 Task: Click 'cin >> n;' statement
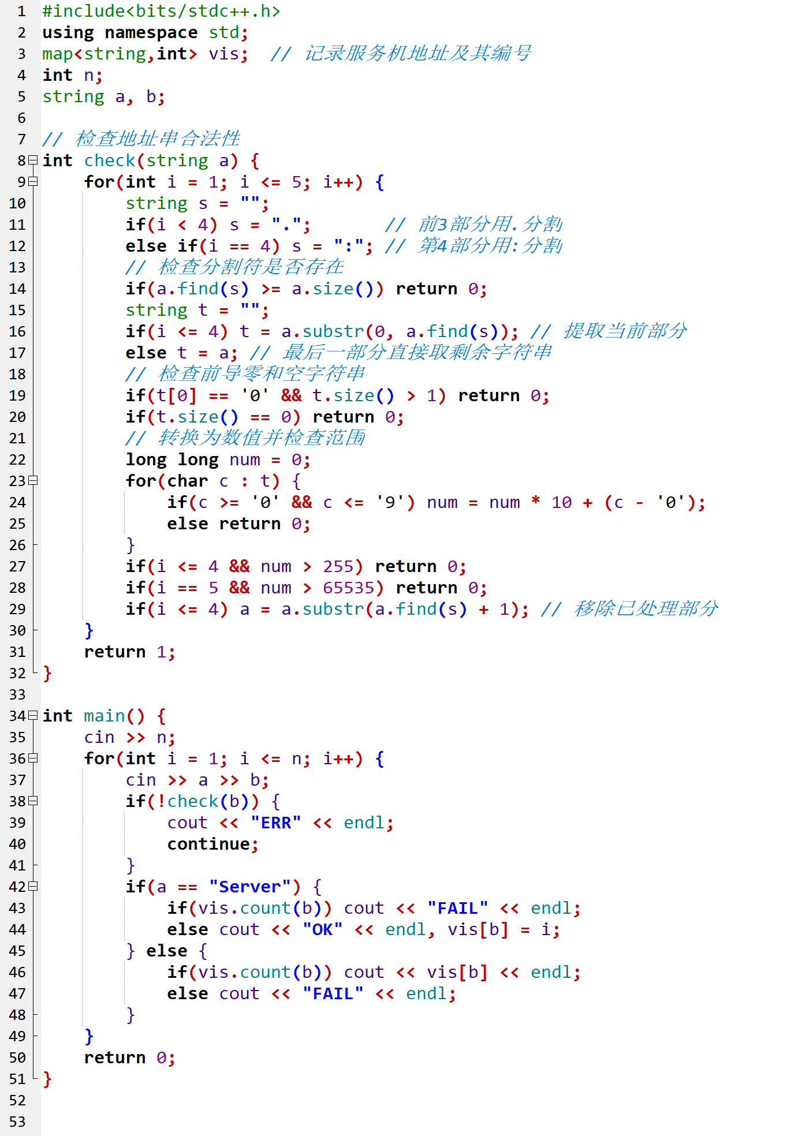click(x=130, y=737)
